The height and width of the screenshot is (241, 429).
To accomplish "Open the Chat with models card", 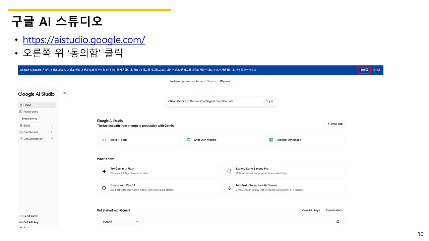I will point(221,140).
